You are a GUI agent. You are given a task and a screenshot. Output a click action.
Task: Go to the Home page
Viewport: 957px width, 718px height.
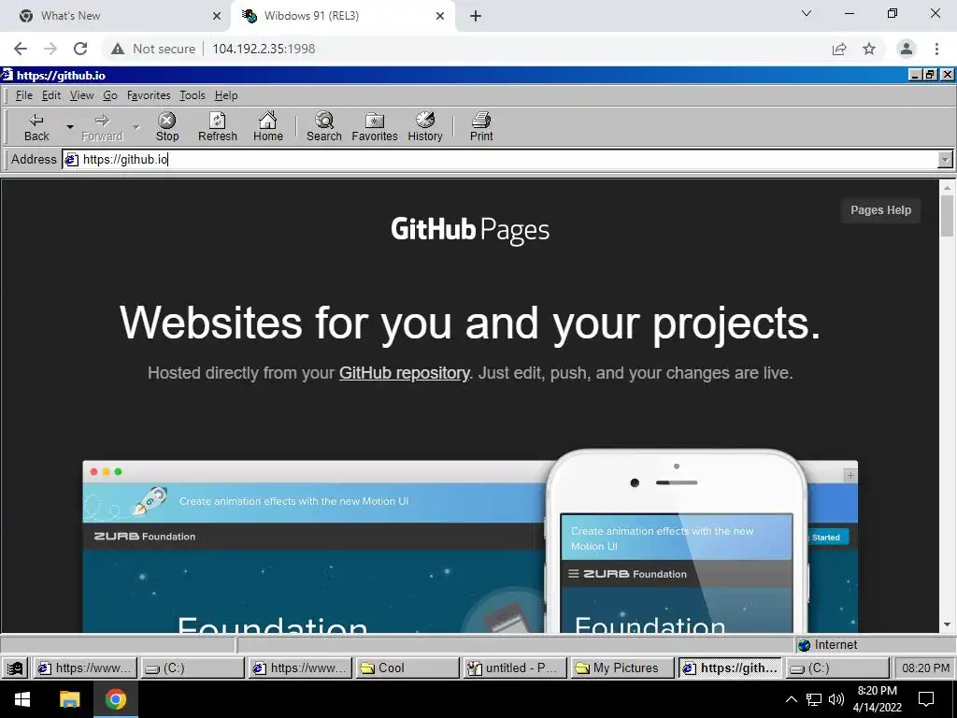click(x=268, y=127)
